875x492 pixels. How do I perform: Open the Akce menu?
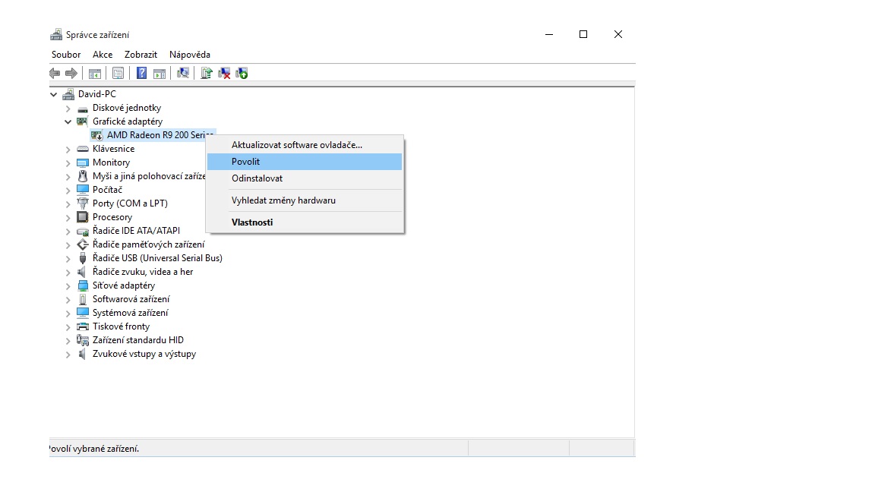click(103, 55)
